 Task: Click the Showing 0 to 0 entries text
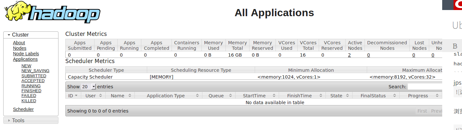pos(98,111)
